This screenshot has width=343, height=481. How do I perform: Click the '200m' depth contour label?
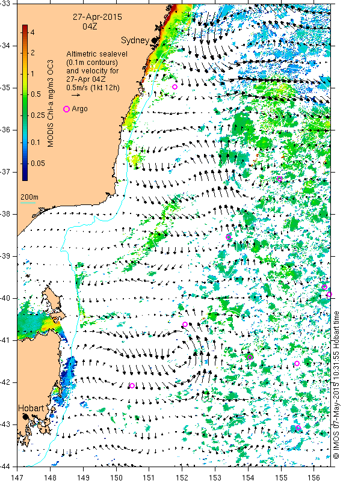(x=29, y=197)
